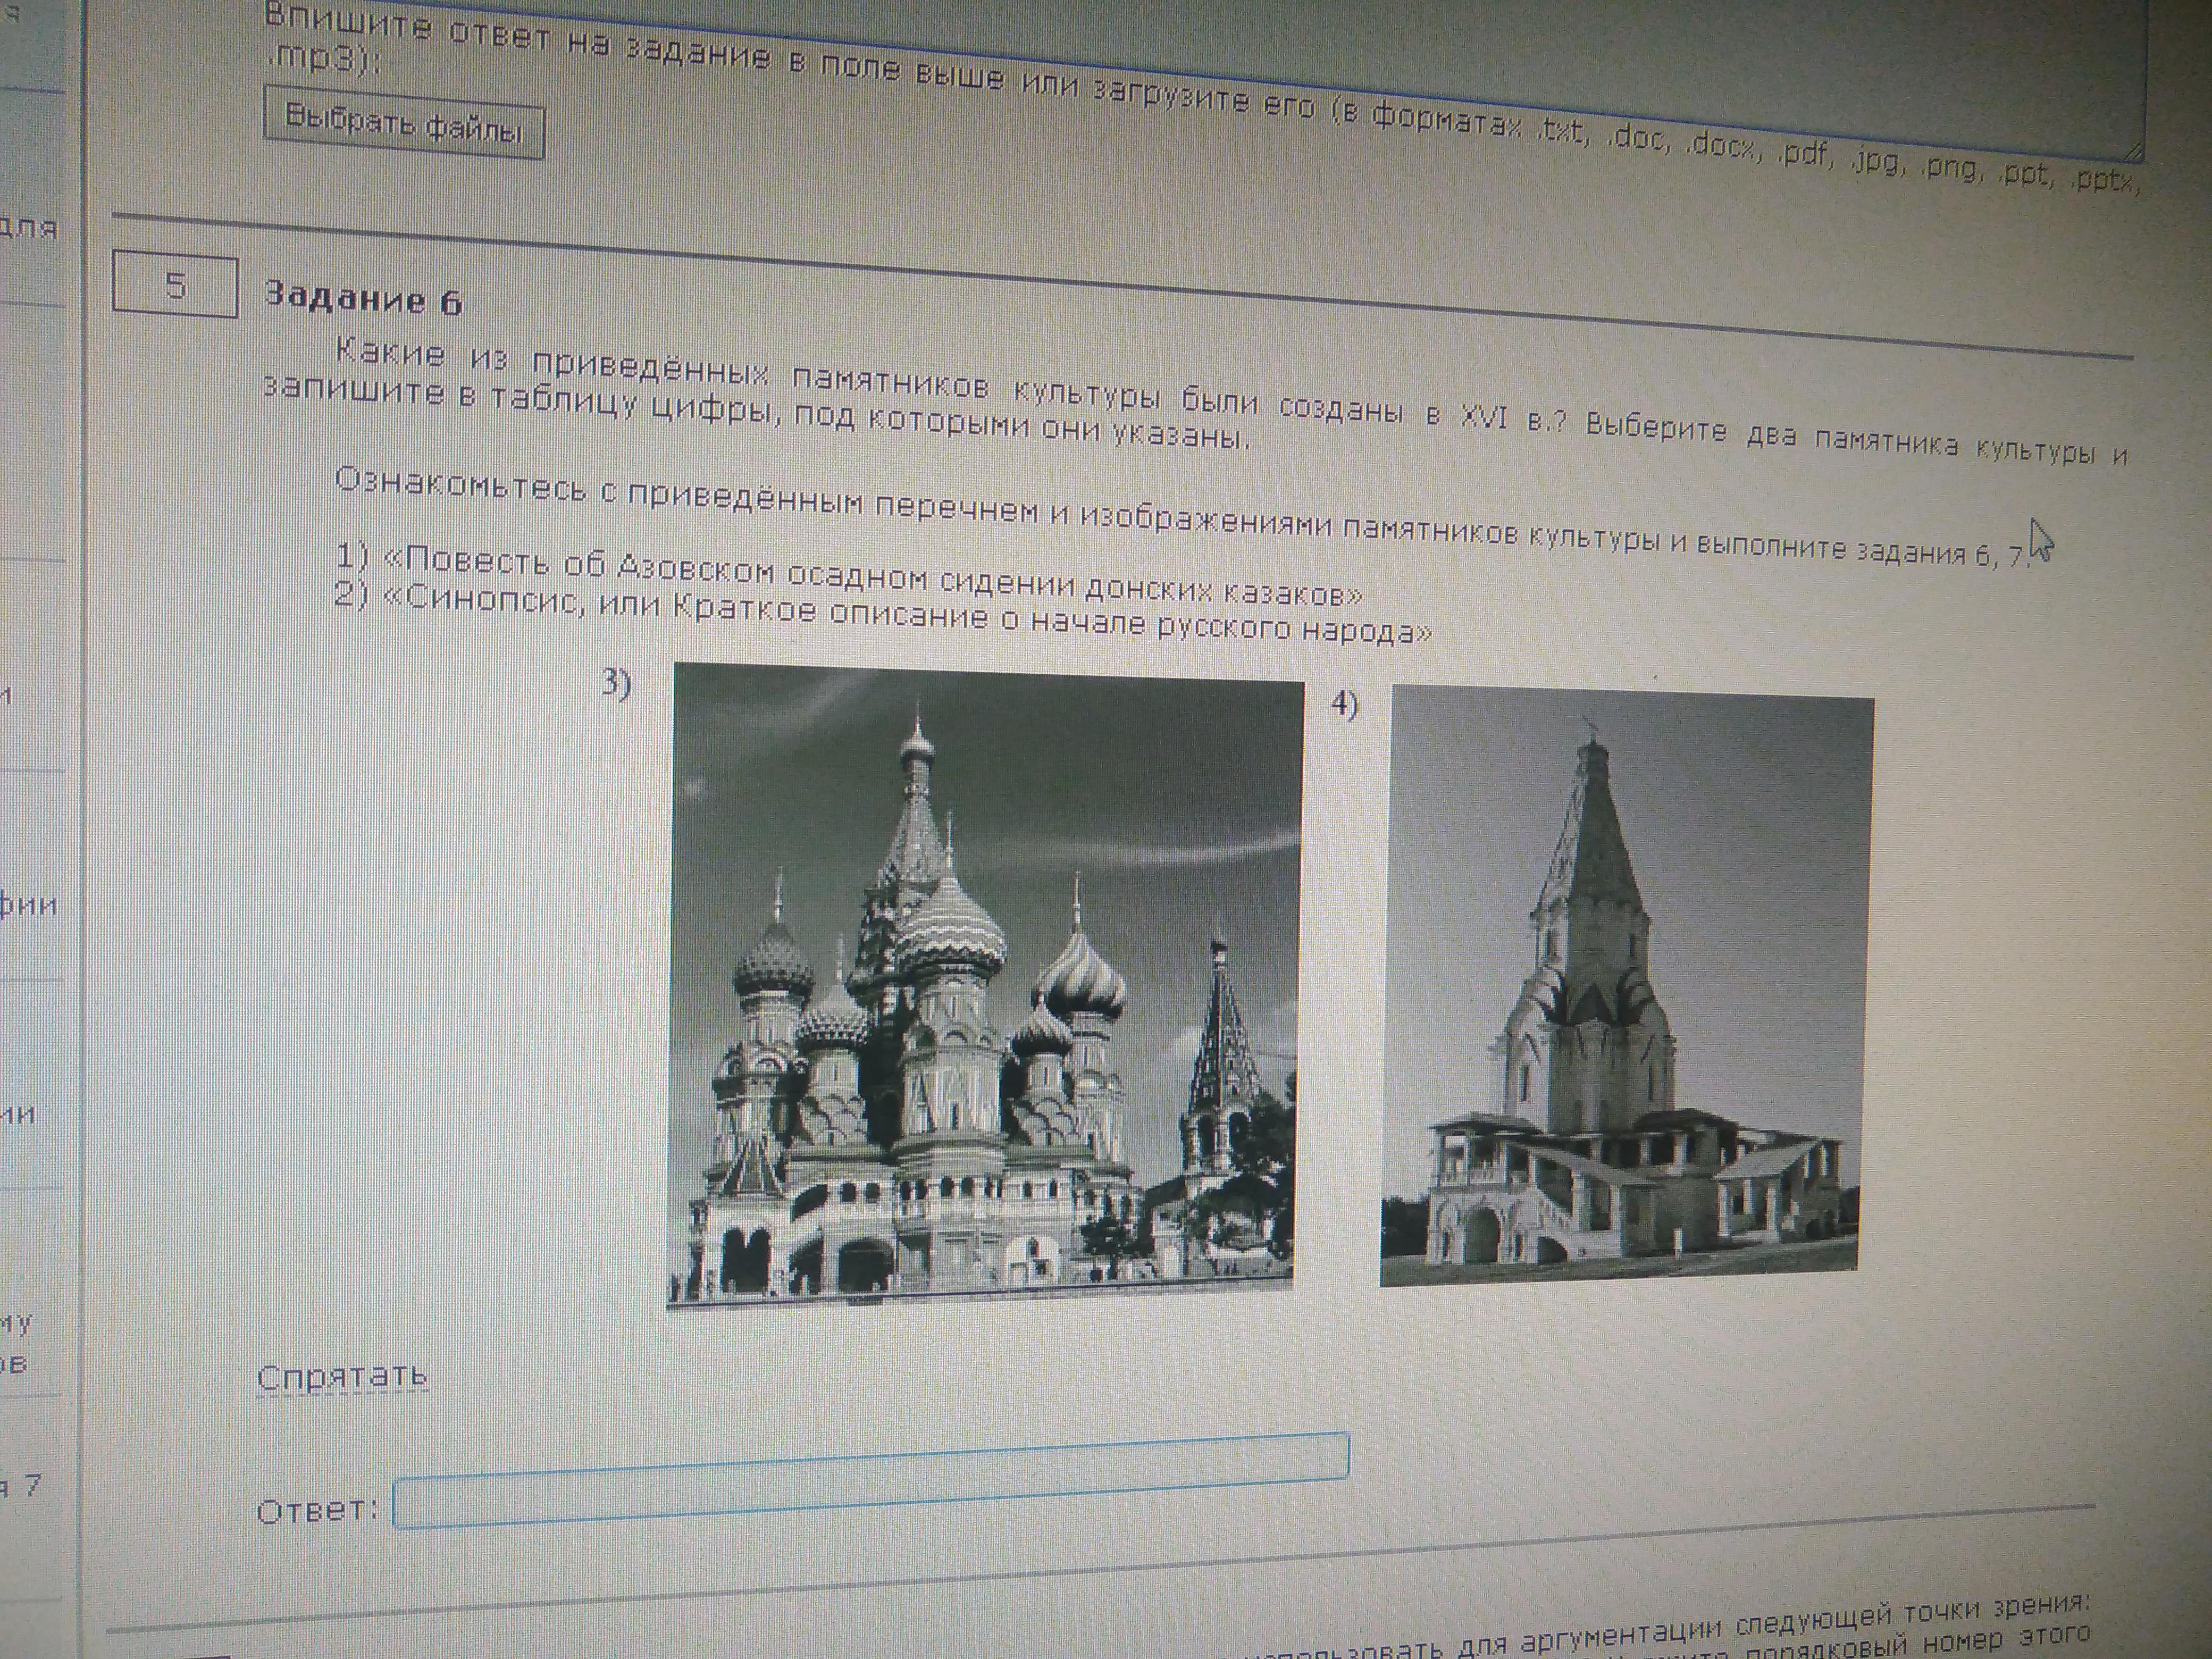Click the 'Выбрать файлы' file upload button

pyautogui.click(x=404, y=122)
